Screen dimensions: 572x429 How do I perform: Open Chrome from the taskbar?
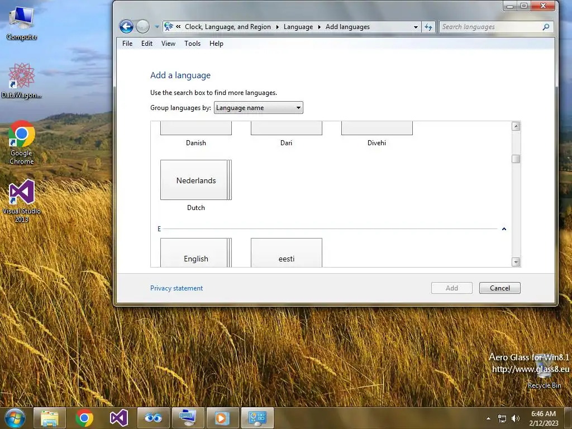click(x=84, y=418)
